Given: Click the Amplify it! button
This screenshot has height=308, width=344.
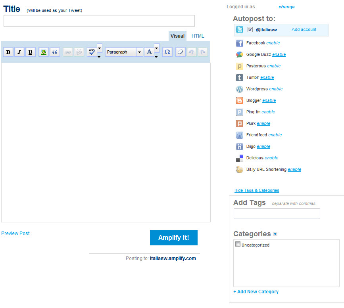Looking at the screenshot, I should point(174,238).
